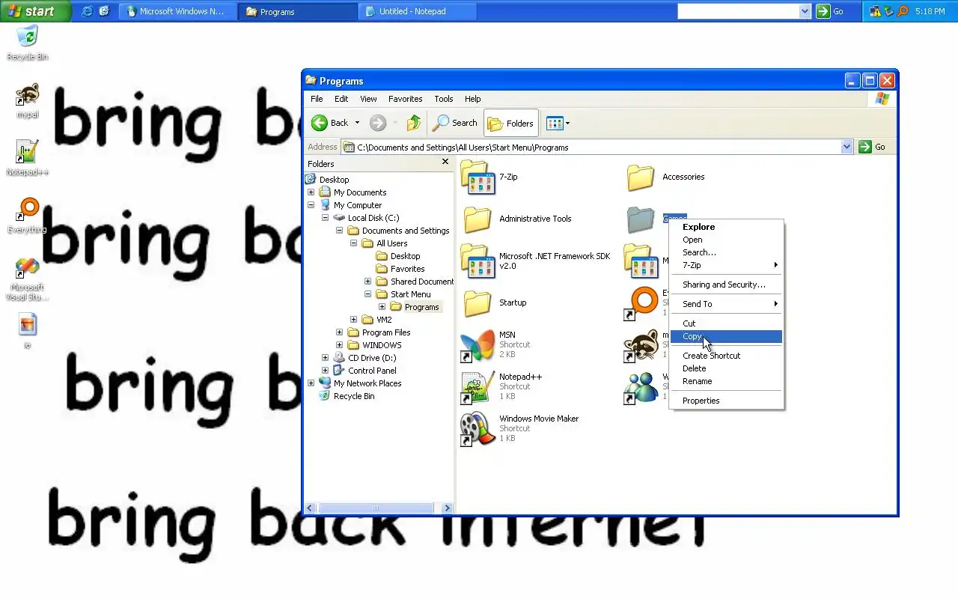Choose Rename in context menu
Screen dimensions: 958x599
tap(726, 381)
